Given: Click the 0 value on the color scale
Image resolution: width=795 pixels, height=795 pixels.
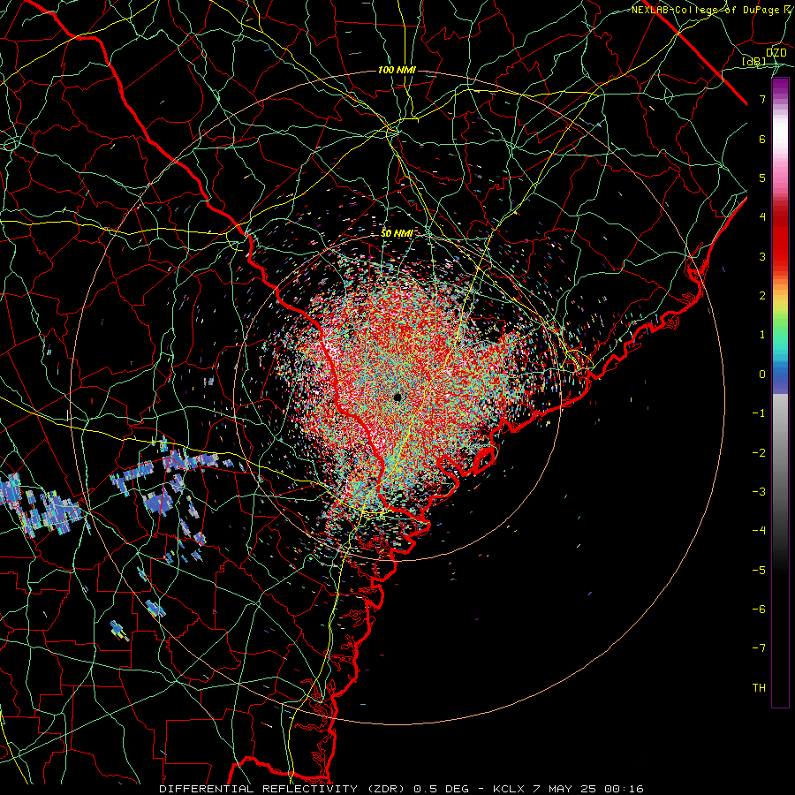Looking at the screenshot, I should coord(762,375).
